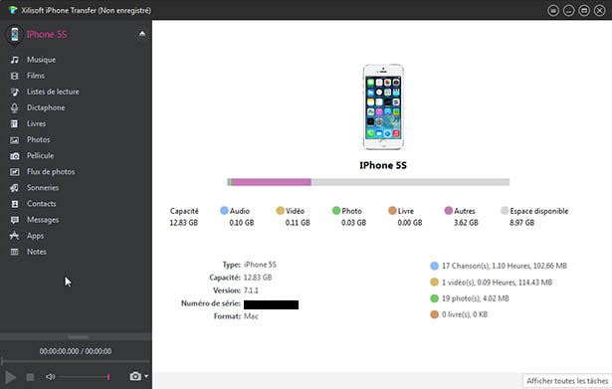Click the orange Livre legend dot

[392, 211]
